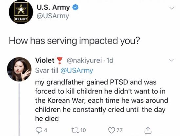Viewport: 180px width, 136px height.
Task: Click the 1d timestamp on the reply
Action: coord(110,60)
